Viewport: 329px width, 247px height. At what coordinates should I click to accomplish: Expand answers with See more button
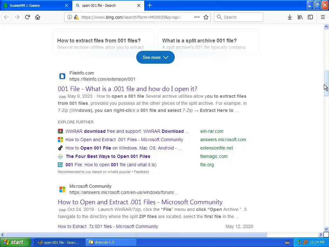coord(155,57)
